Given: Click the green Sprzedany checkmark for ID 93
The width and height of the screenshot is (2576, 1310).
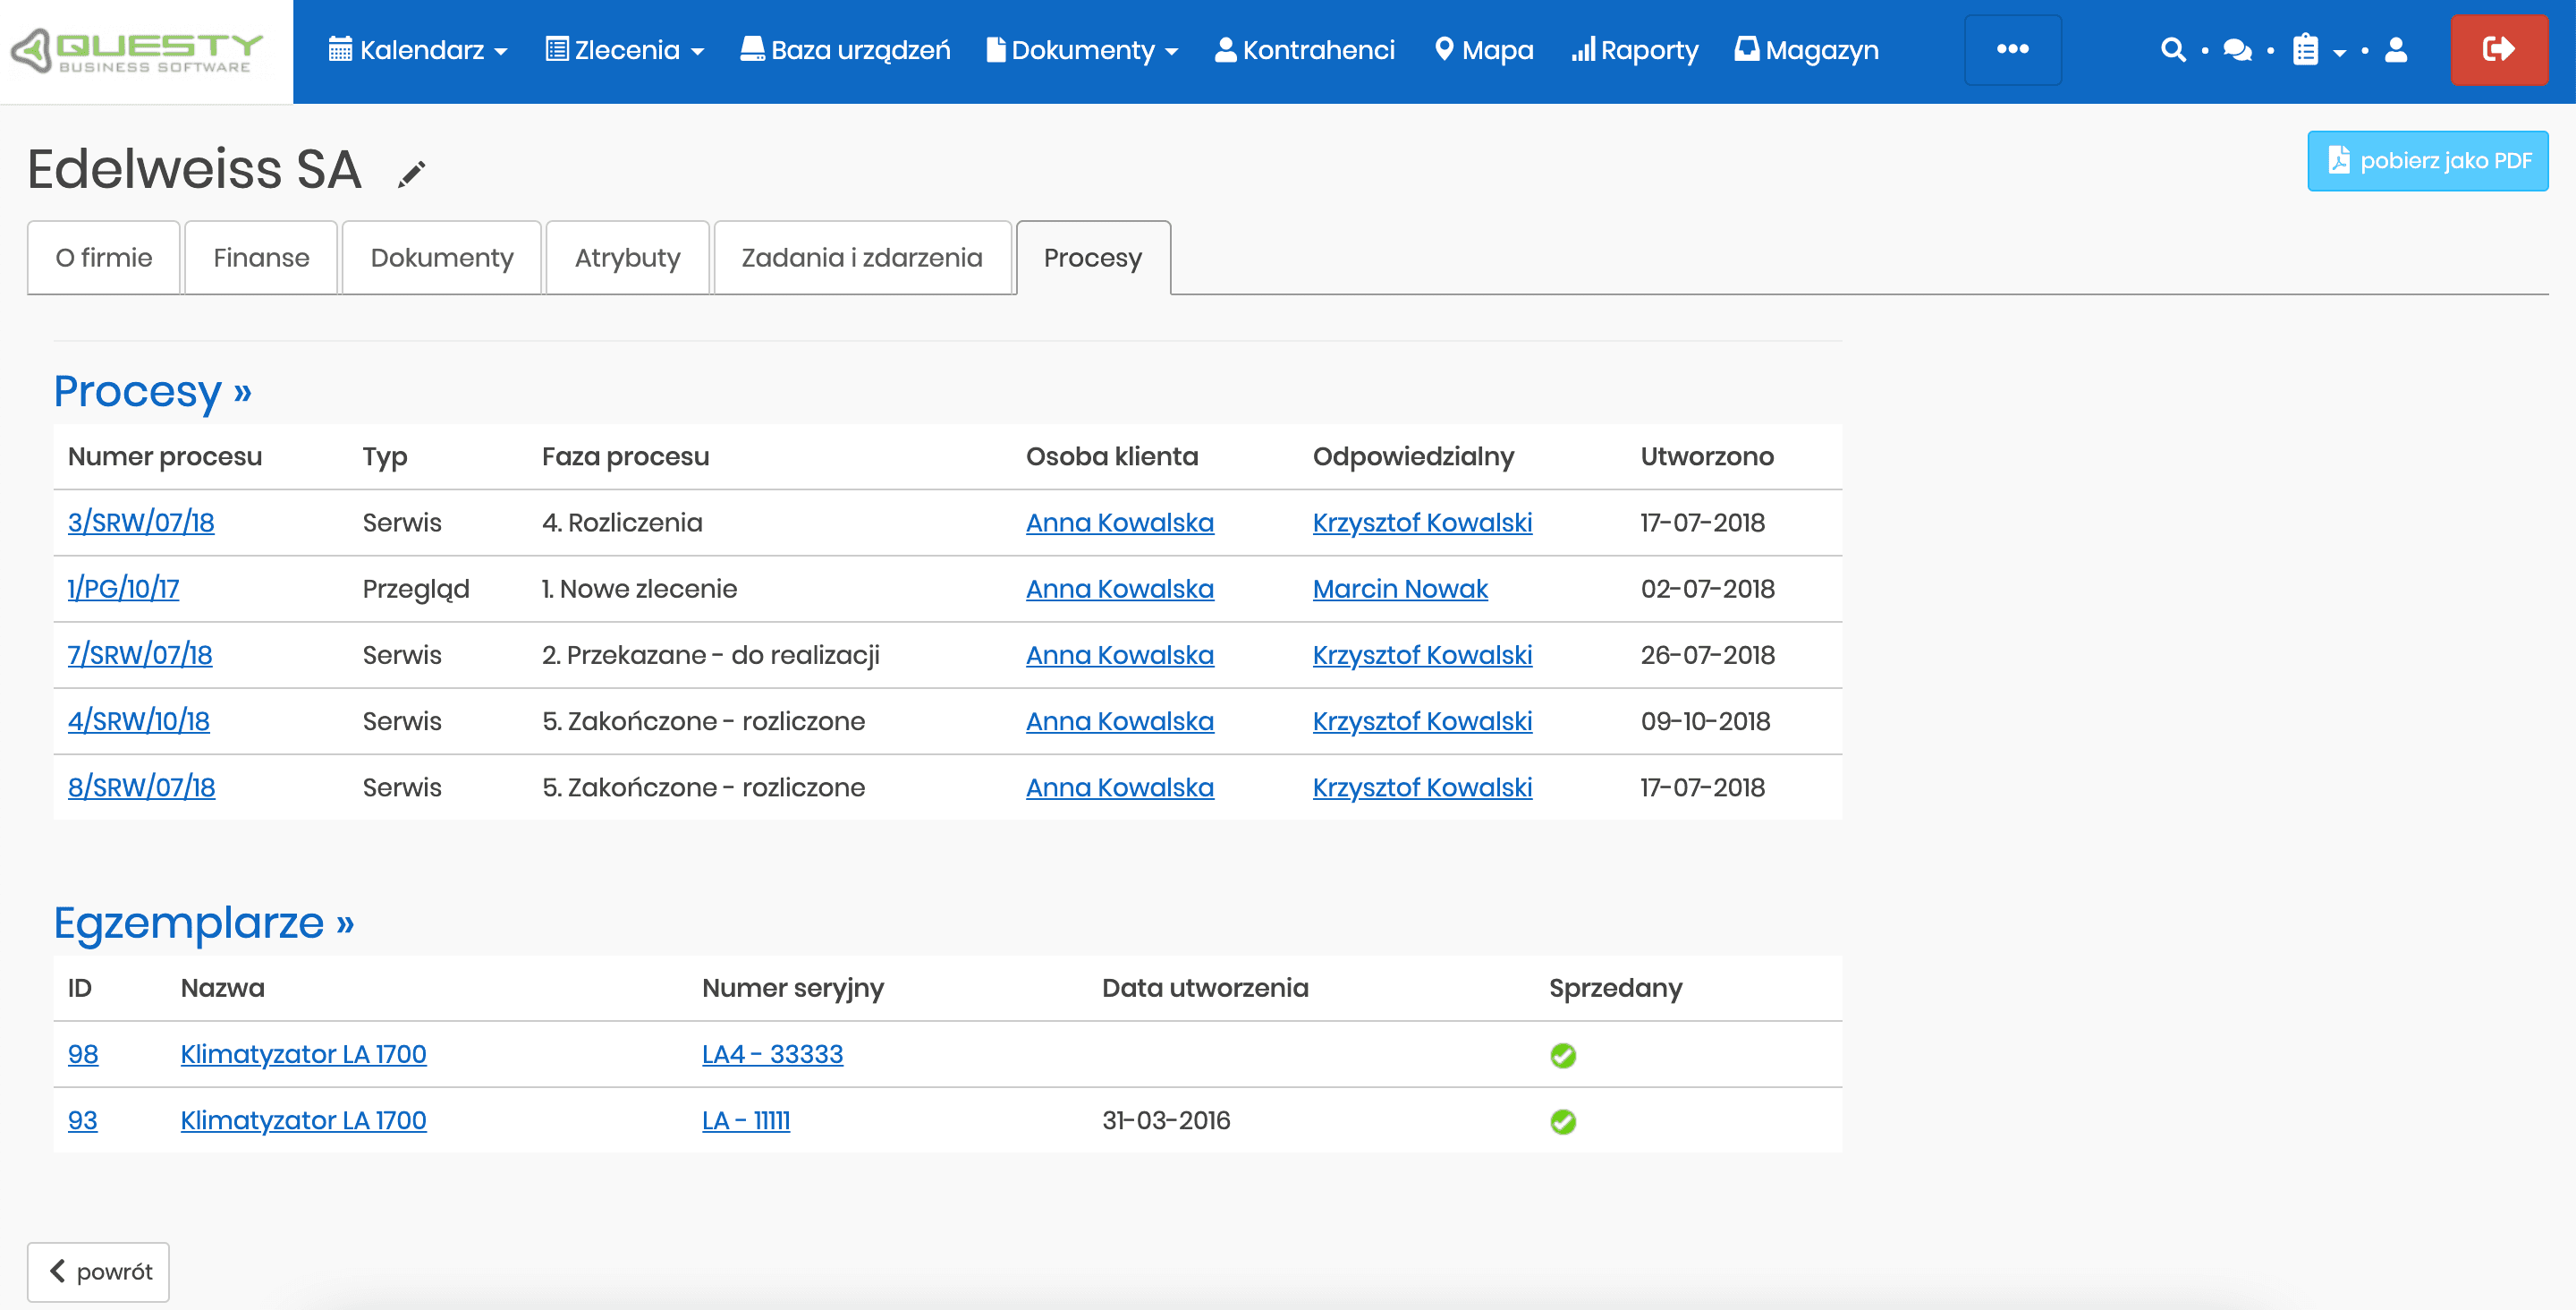Looking at the screenshot, I should click(x=1563, y=1121).
